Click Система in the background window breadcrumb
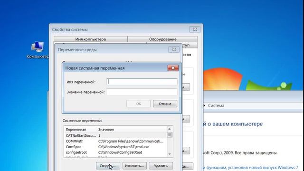This screenshot has height=171, width=304. pyautogui.click(x=216, y=105)
